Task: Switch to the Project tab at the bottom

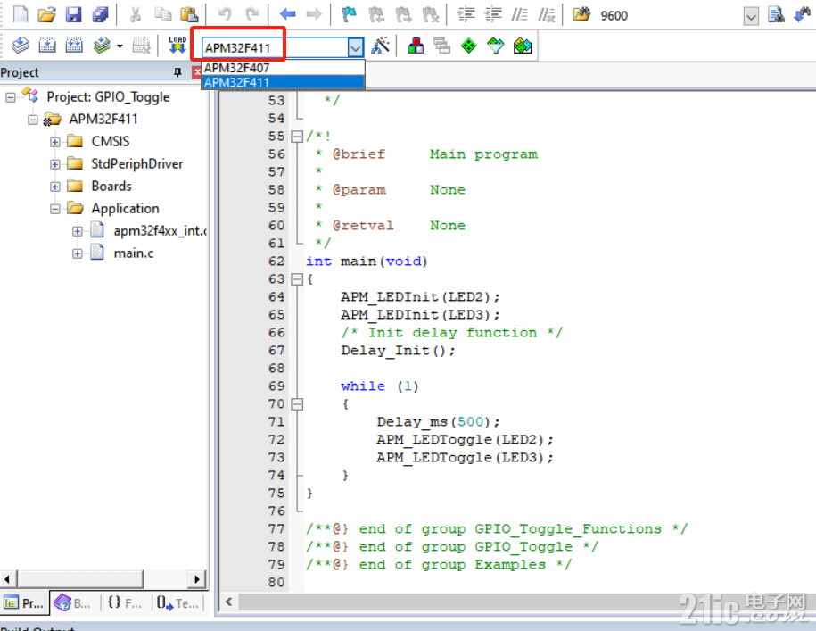Action: point(24,603)
